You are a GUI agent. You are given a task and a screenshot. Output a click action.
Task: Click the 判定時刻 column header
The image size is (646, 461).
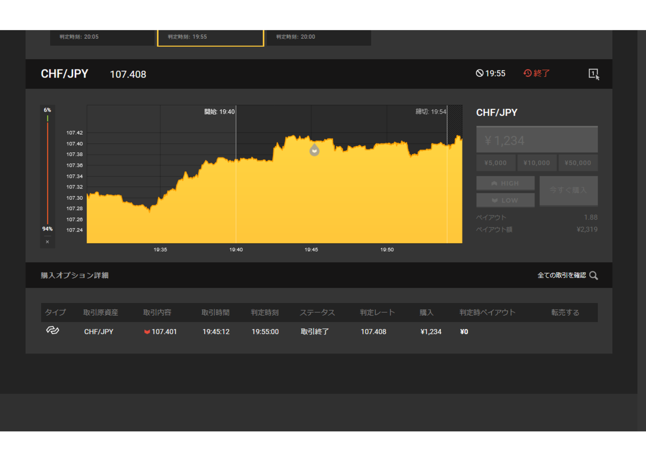[265, 312]
